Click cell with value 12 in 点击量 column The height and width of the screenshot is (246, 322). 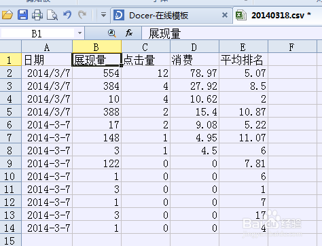click(x=145, y=73)
